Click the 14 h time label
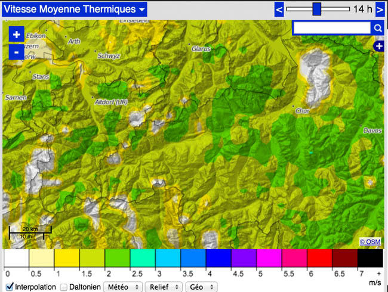The width and height of the screenshot is (388, 292). (362, 10)
